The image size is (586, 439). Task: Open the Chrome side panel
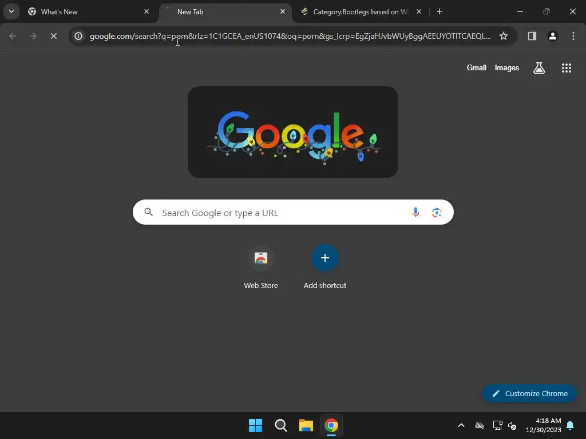pos(532,36)
